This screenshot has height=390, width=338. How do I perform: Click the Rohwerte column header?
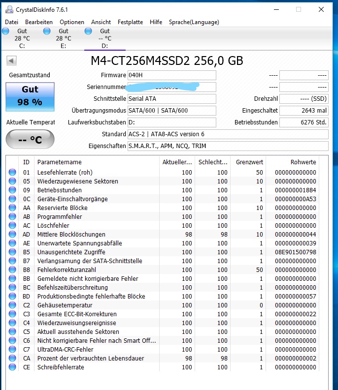coord(293,162)
